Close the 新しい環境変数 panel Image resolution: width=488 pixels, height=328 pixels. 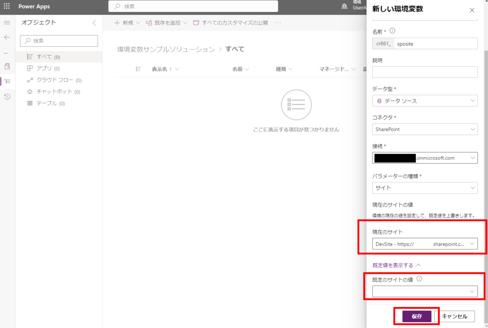(472, 10)
